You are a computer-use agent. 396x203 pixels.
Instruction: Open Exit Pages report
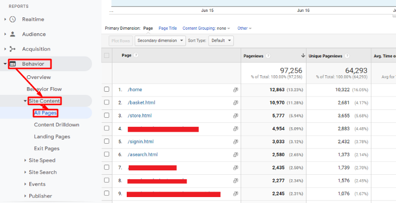(x=47, y=149)
